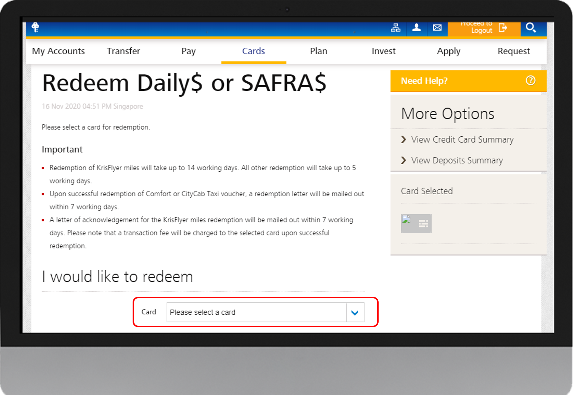Click the search magnifier icon
The height and width of the screenshot is (395, 573).
[x=531, y=28]
